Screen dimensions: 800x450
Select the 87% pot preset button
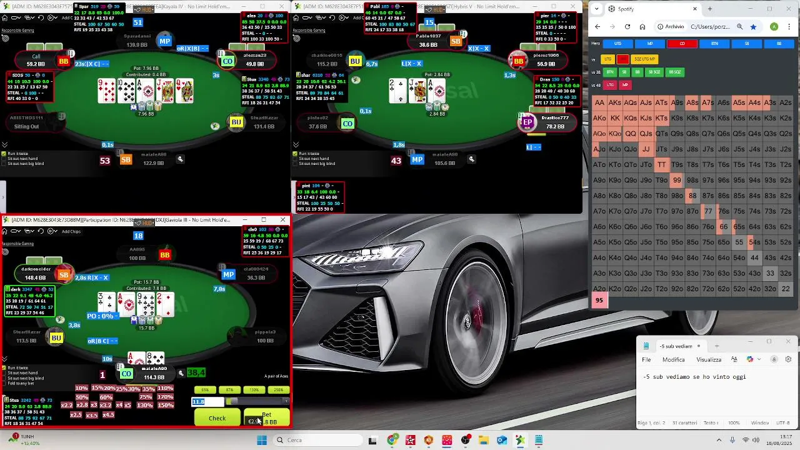pos(229,390)
